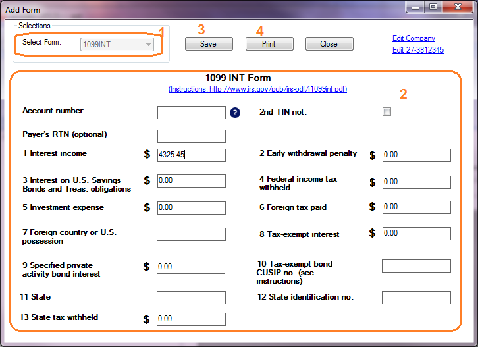
Task: Open the Edit 27-3812345 link
Action: pyautogui.click(x=417, y=50)
